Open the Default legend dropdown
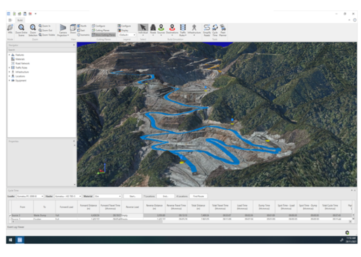The height and width of the screenshot is (257, 361). coord(127,35)
